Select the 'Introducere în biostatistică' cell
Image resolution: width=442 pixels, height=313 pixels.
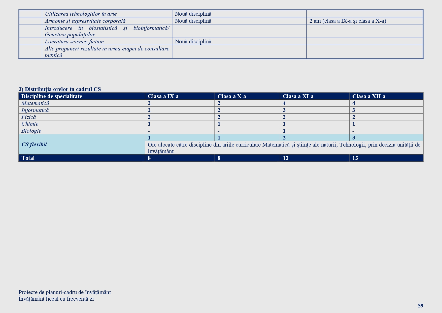pyautogui.click(x=107, y=31)
